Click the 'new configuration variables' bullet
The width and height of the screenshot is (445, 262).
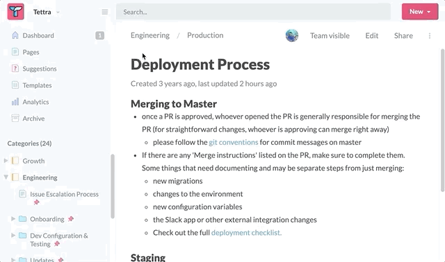(x=197, y=207)
